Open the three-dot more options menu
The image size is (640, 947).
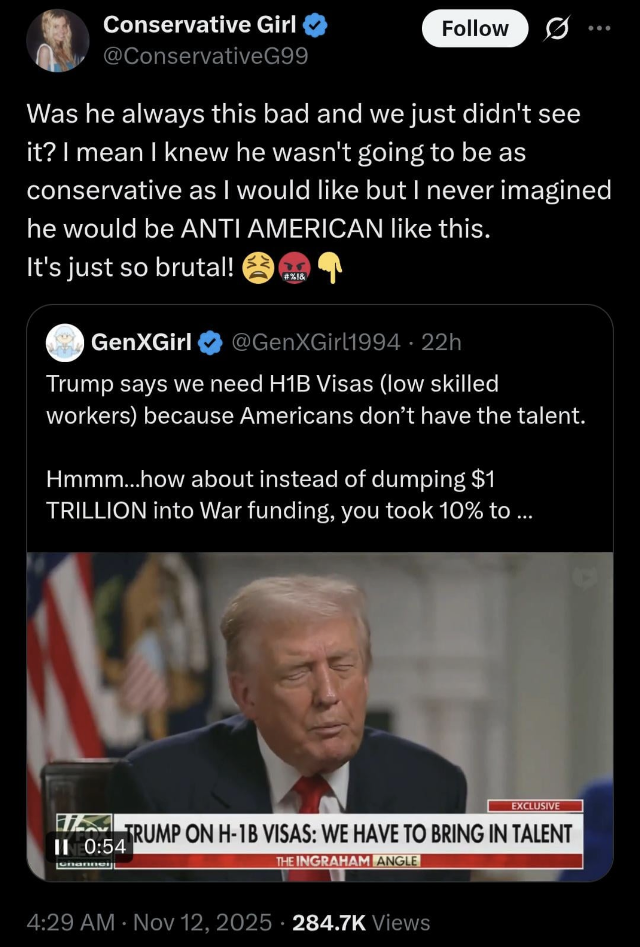click(599, 29)
